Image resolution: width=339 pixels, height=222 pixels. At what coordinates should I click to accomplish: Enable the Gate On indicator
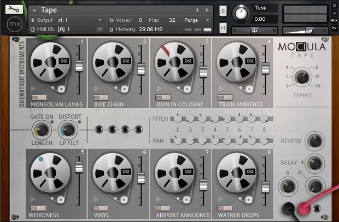pos(52,122)
